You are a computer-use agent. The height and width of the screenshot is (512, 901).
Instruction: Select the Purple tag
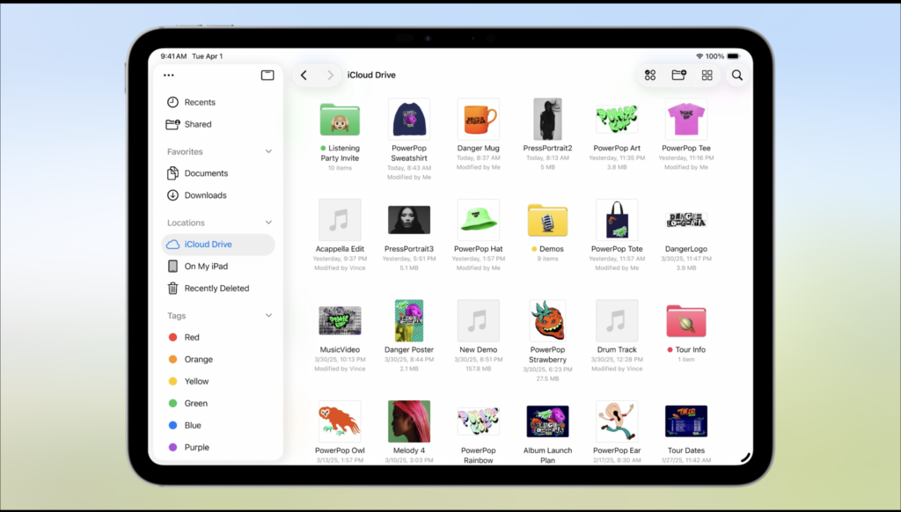196,448
